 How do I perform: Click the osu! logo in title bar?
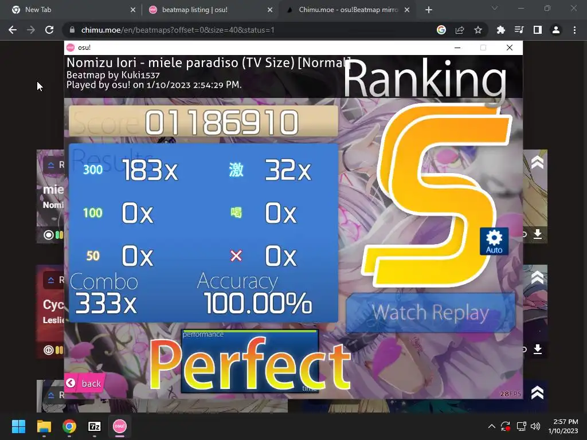point(71,48)
